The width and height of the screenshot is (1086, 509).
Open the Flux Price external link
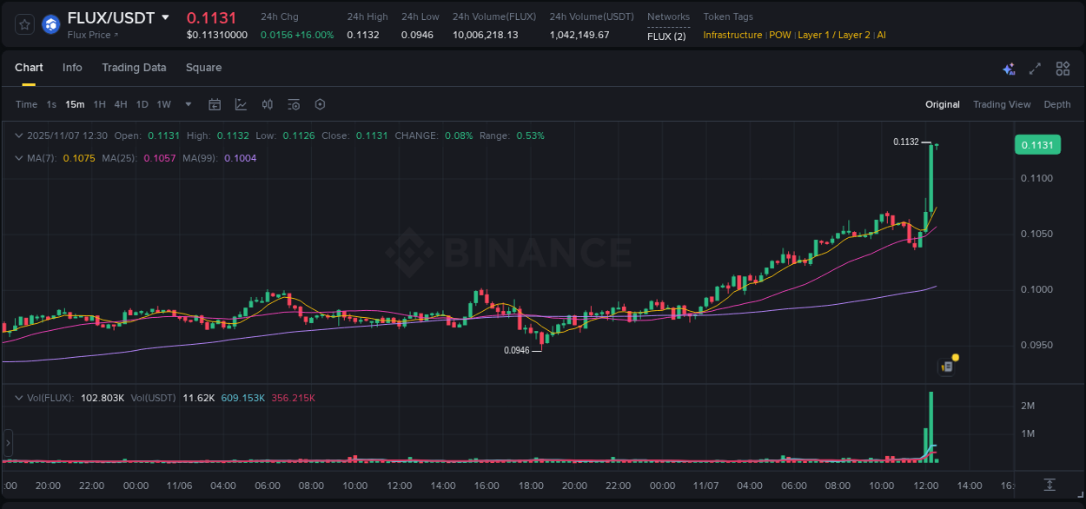87,35
